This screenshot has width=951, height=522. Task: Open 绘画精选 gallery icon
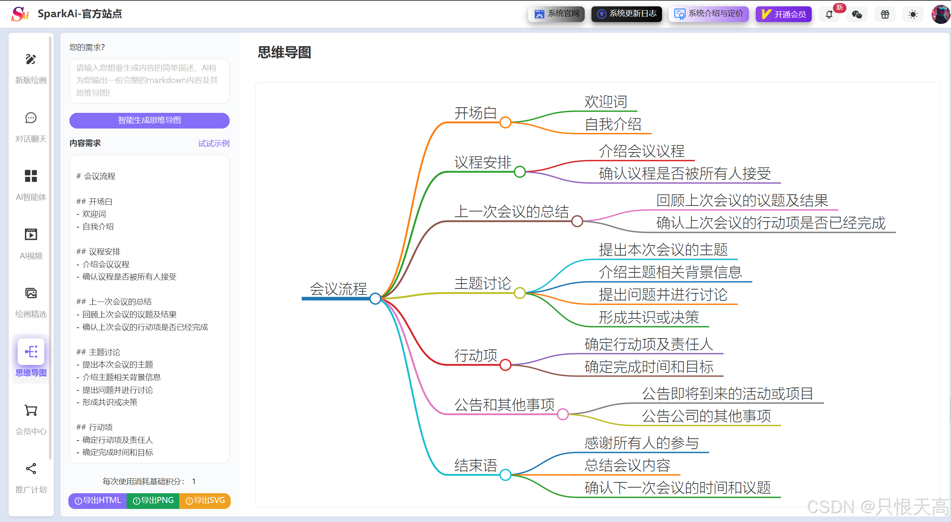coord(31,293)
